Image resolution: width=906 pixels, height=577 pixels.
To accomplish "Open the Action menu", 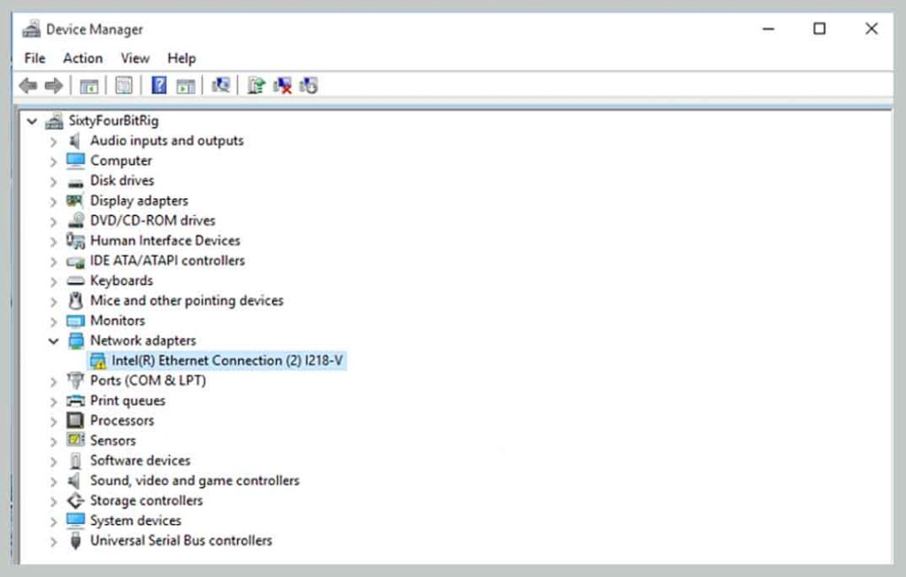I will 81,58.
